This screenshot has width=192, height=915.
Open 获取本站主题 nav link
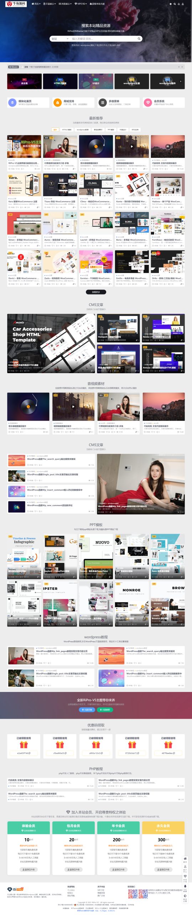(x=97, y=4)
